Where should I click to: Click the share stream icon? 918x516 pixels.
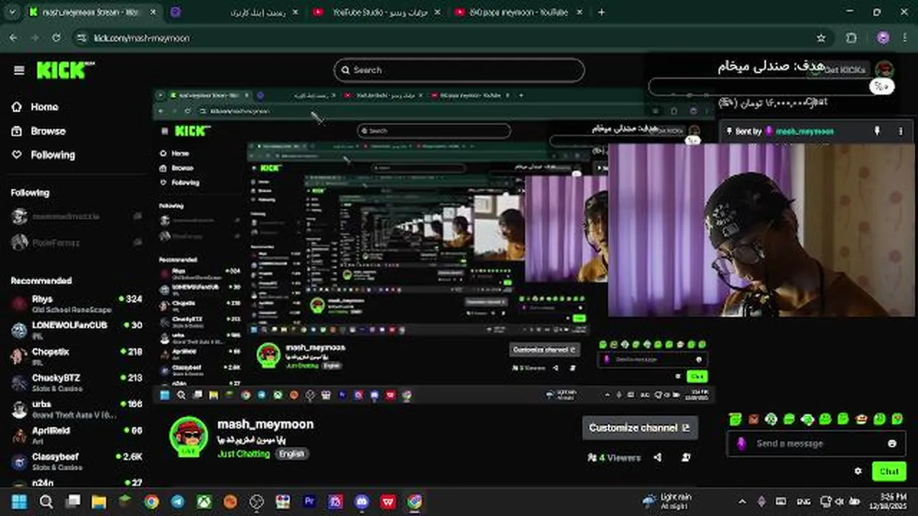click(x=658, y=457)
